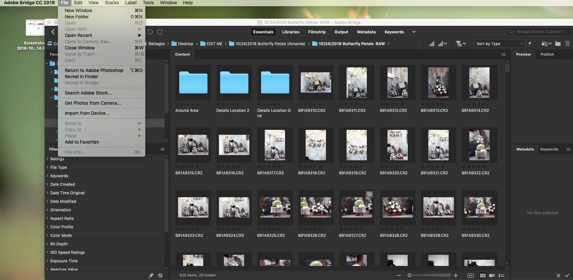Switch to Libraries workspace

291,32
